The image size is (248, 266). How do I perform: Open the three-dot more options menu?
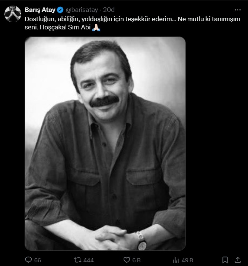[238, 10]
